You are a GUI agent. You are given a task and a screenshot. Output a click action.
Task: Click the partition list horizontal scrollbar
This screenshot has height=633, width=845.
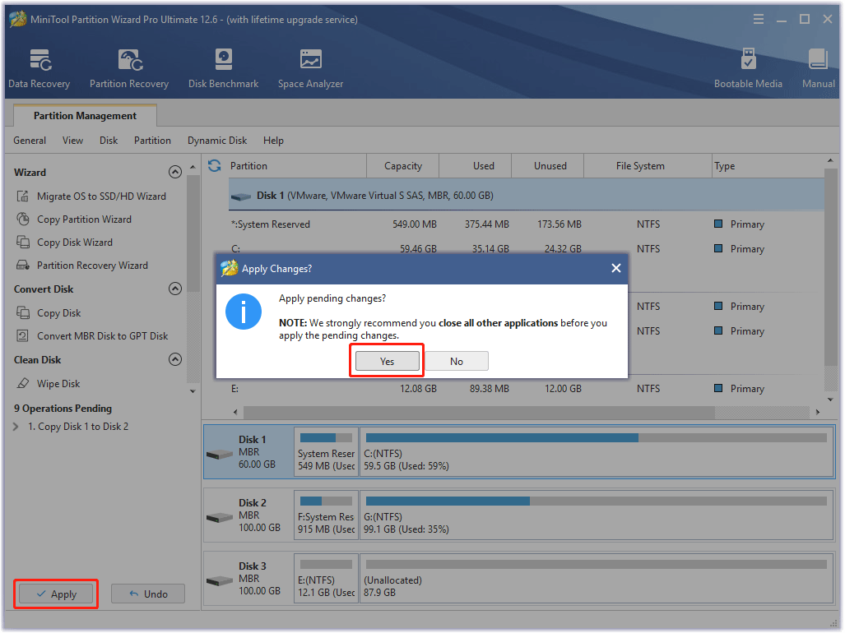tap(479, 413)
